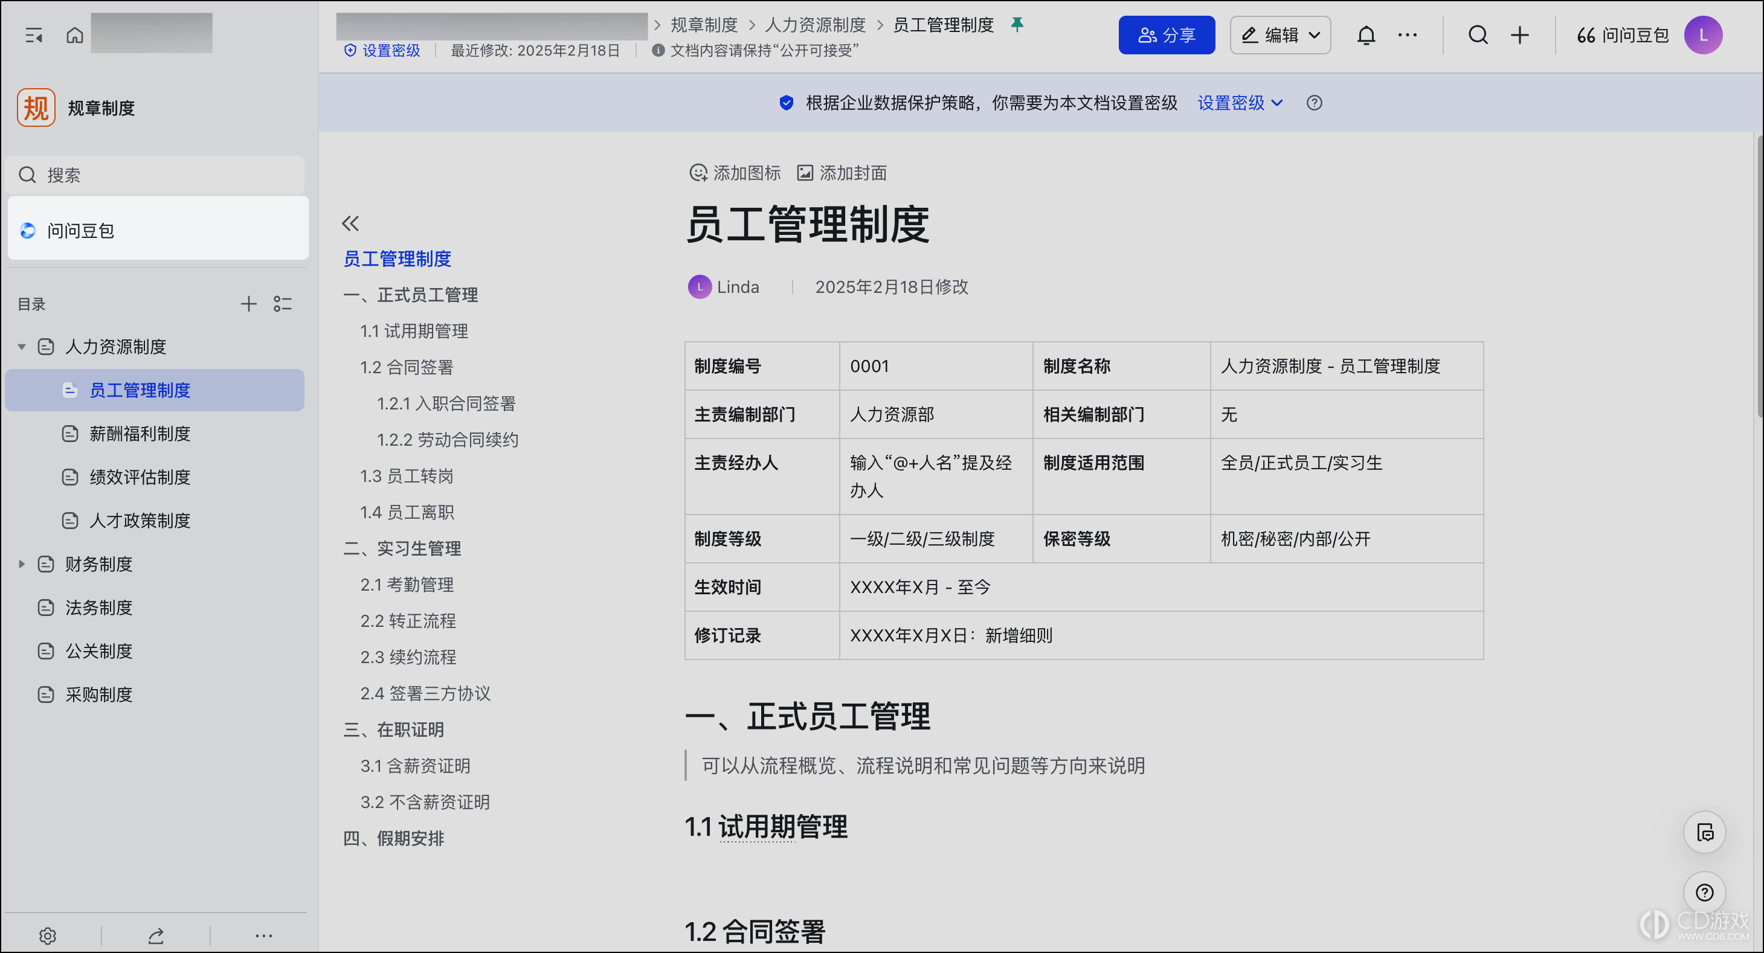Open the floating help question mark button
Screen dimensions: 1764x953
pyautogui.click(x=1704, y=893)
